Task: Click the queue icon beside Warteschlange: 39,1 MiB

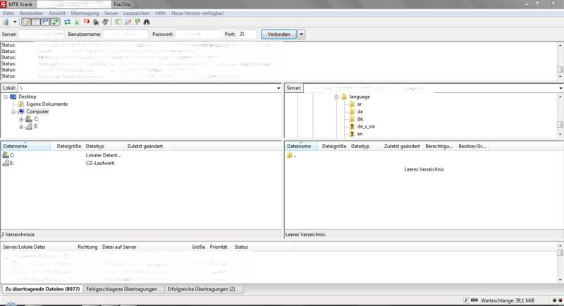Action: pyautogui.click(x=474, y=300)
